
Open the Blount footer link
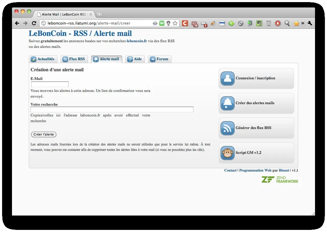pos(284,170)
